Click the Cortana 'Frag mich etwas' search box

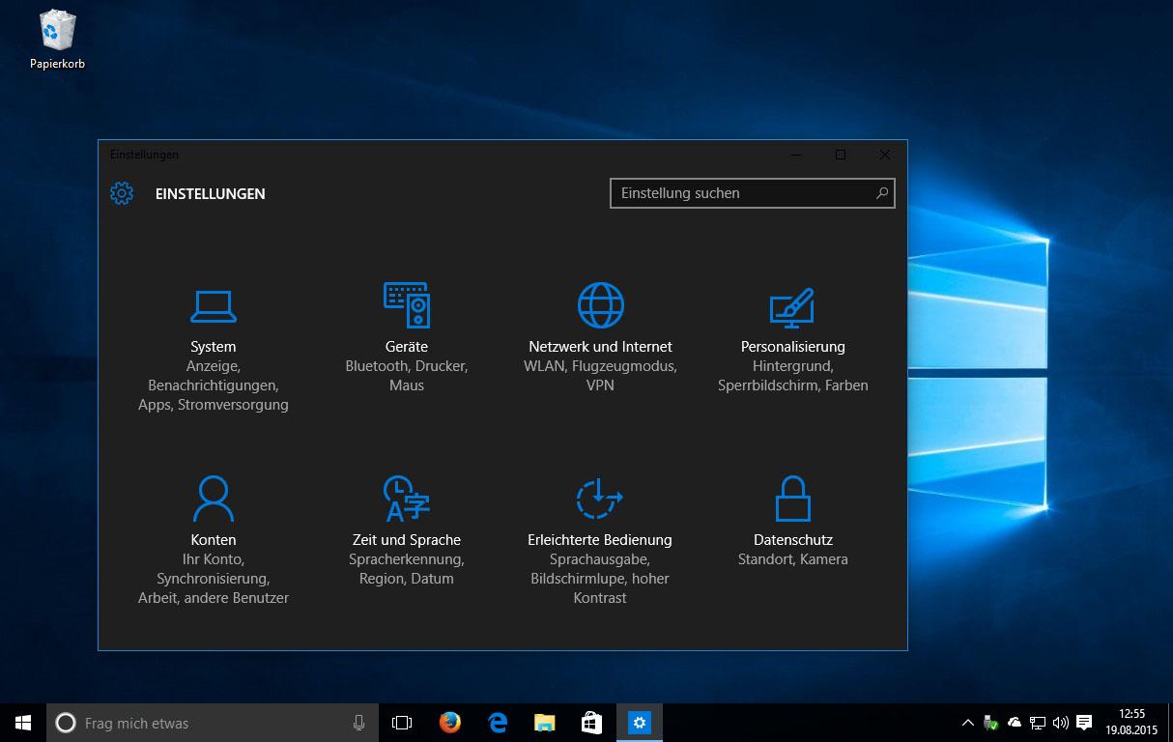pos(203,723)
